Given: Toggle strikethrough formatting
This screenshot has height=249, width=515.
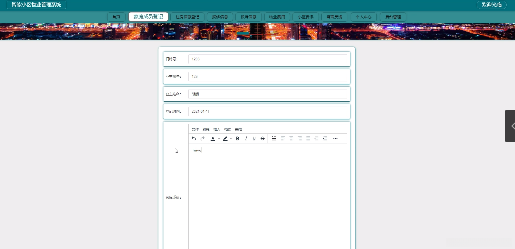Looking at the screenshot, I should point(263,138).
